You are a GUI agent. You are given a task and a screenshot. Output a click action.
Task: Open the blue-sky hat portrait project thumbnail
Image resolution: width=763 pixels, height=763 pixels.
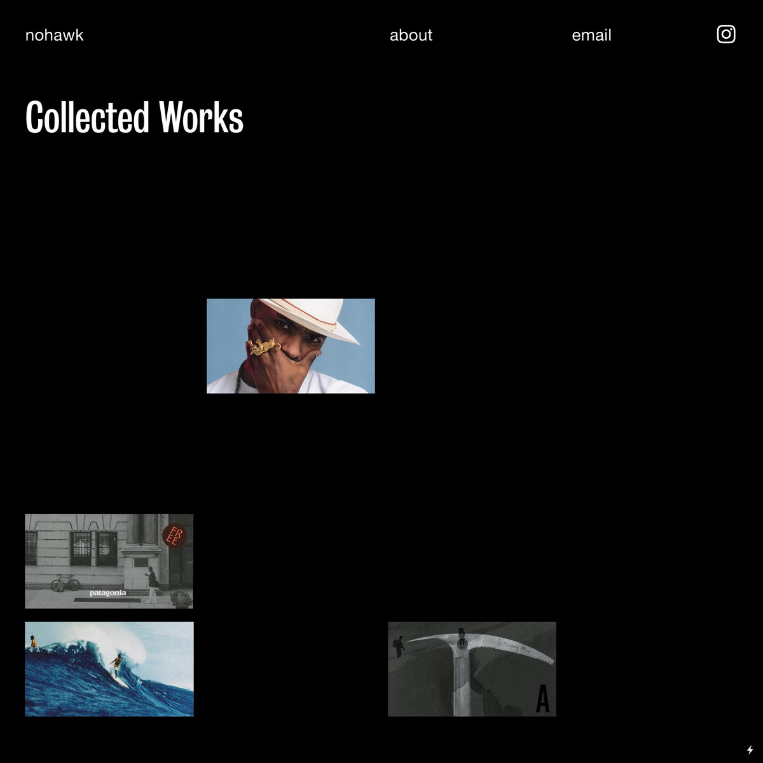tap(289, 345)
